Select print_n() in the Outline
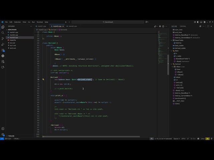Viewport: 214px width, 160px height. tap(179, 85)
